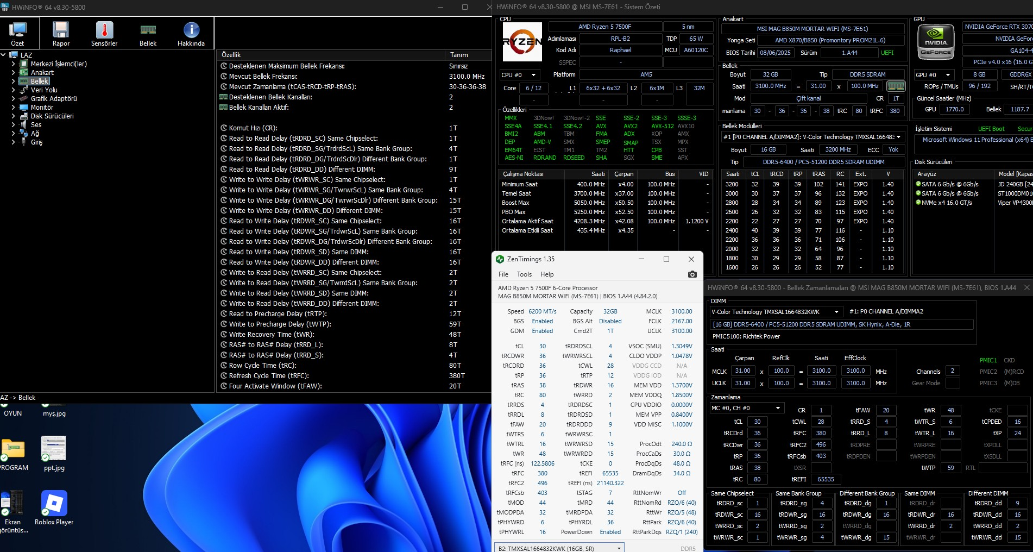1033x552 pixels.
Task: Open the memory module #1 P0 CHANNEL dropdown
Action: pyautogui.click(x=812, y=137)
